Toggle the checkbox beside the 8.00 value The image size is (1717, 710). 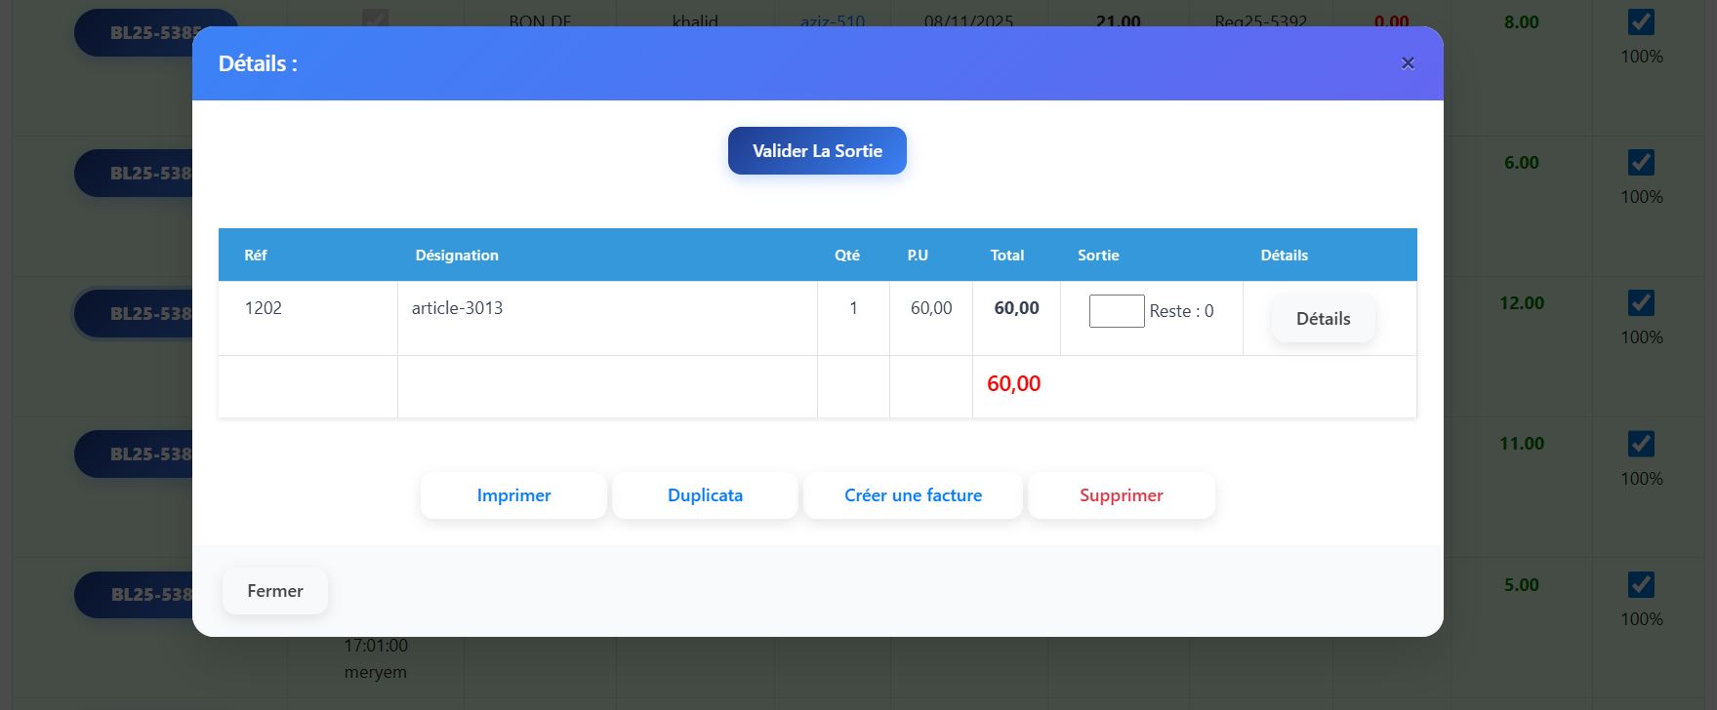[1641, 22]
